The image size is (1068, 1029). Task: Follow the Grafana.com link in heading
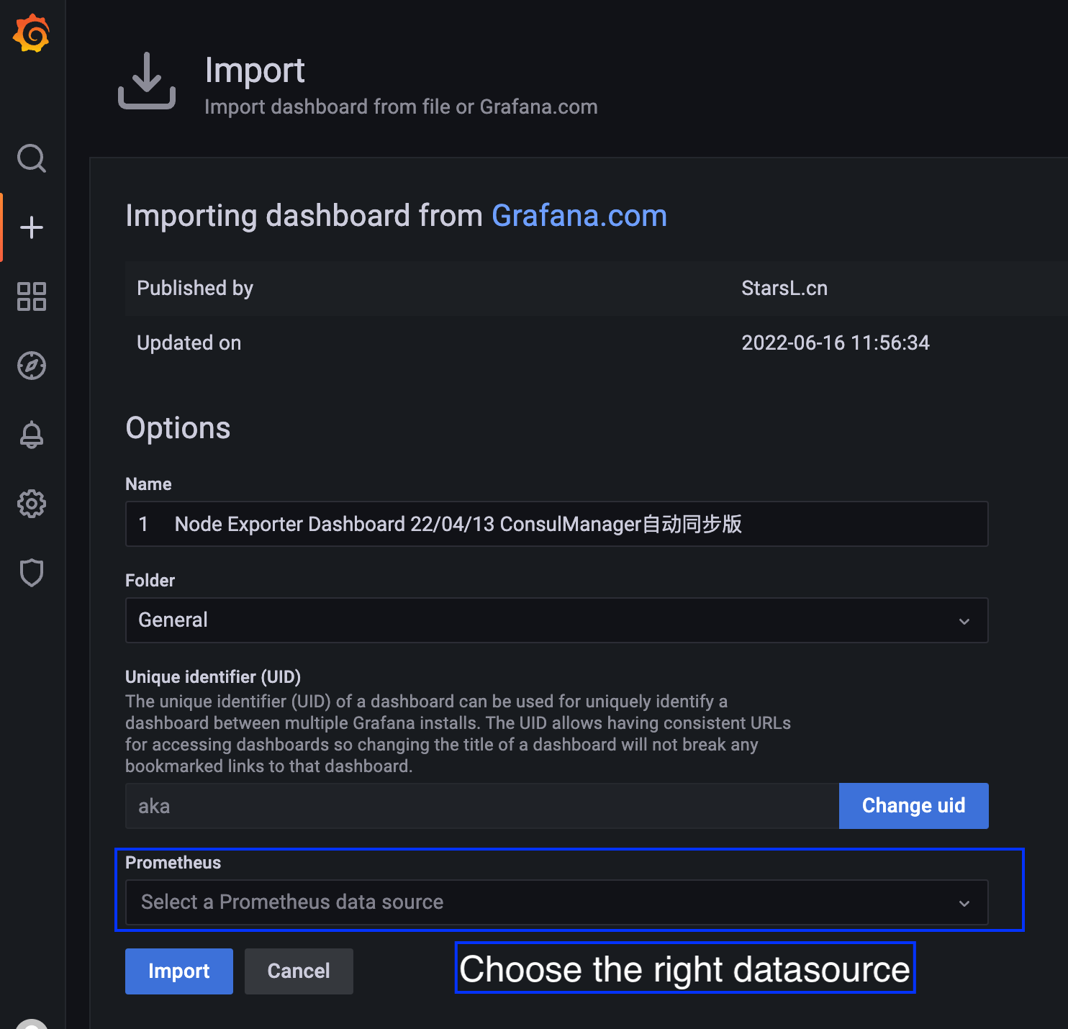pyautogui.click(x=579, y=216)
